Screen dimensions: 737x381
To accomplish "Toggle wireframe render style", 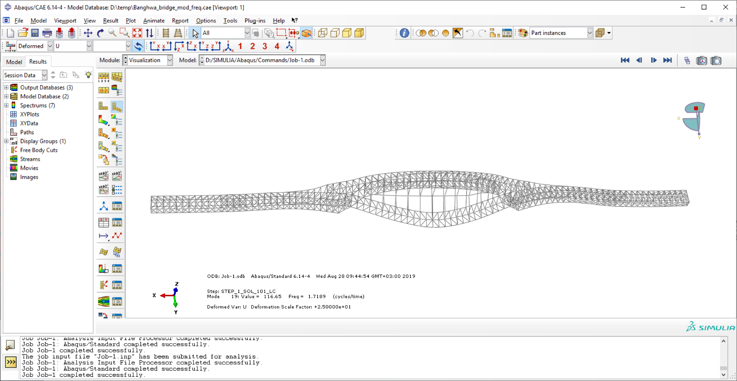I will pos(323,33).
